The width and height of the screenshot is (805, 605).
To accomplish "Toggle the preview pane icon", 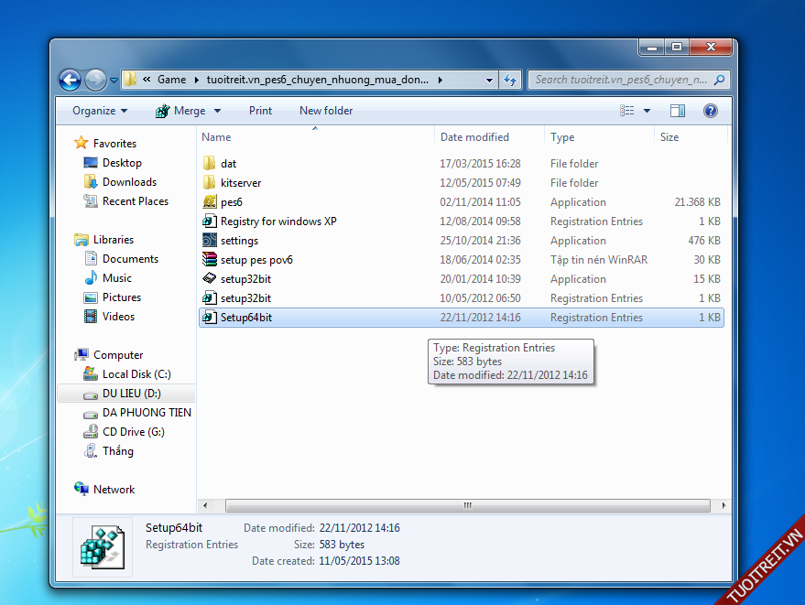I will tap(678, 111).
